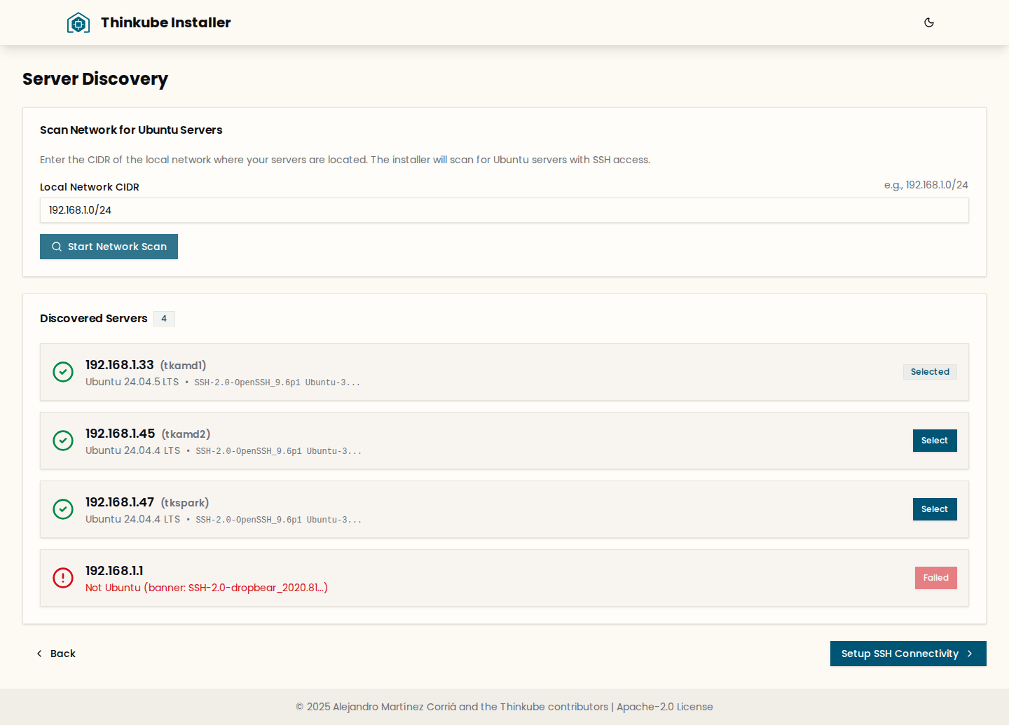Click the e.g., 192.168.1.0/24 hint text

click(x=926, y=185)
